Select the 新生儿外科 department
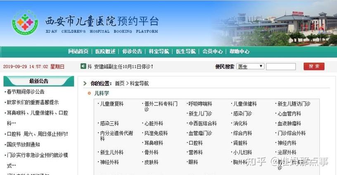337x175 pixels. [112, 152]
